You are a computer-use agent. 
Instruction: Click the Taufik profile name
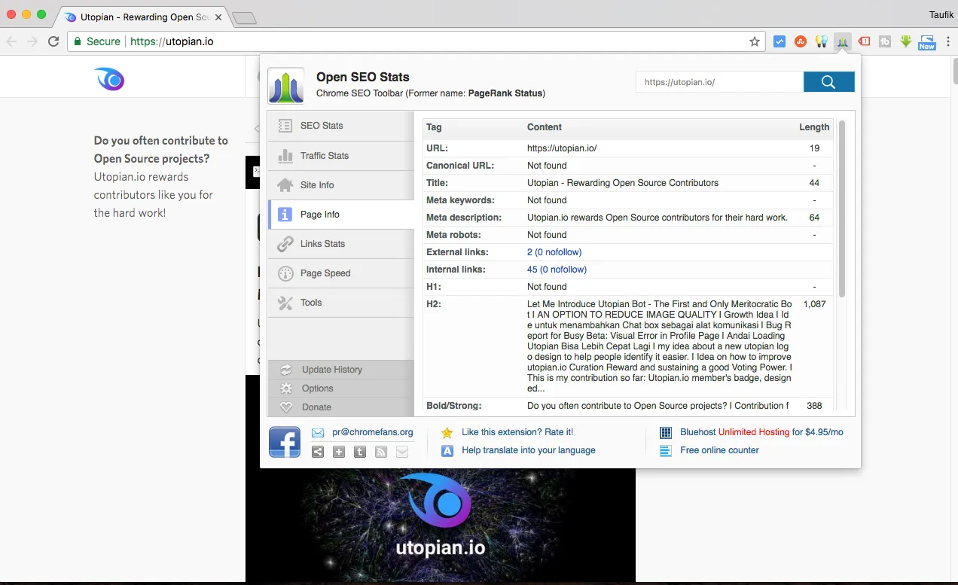coord(941,14)
